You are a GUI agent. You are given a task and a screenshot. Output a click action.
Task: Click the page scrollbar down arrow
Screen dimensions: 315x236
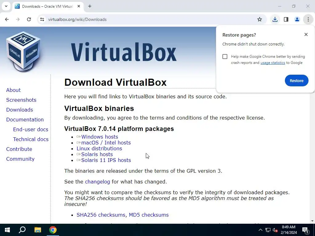coord(313,221)
